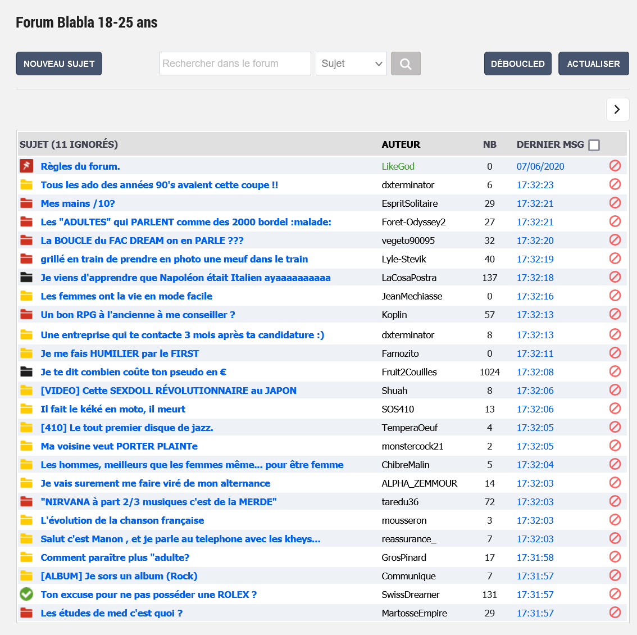Click message count 1024
The height and width of the screenshot is (635, 637).
[489, 372]
